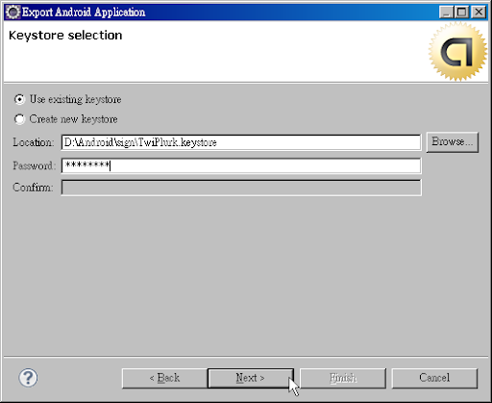The image size is (492, 403).
Task: Click the Confirm label
Action: click(33, 188)
